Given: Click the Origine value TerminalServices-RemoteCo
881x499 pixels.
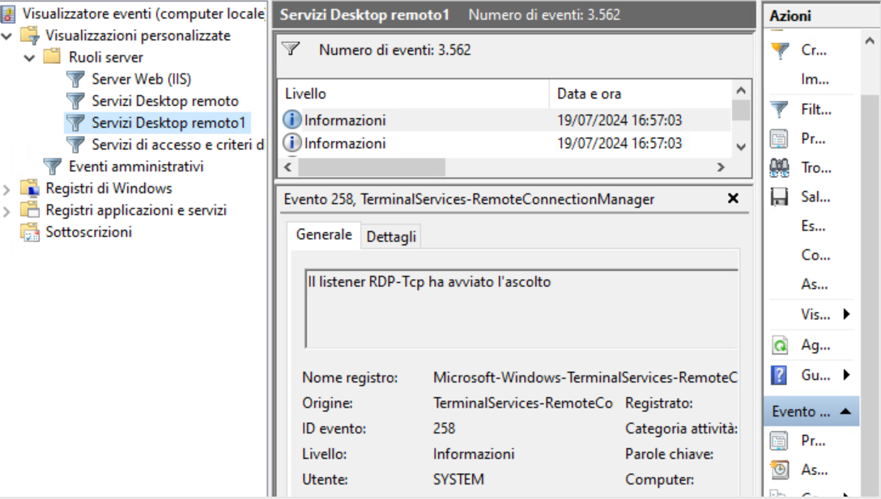Looking at the screenshot, I should pyautogui.click(x=522, y=403).
